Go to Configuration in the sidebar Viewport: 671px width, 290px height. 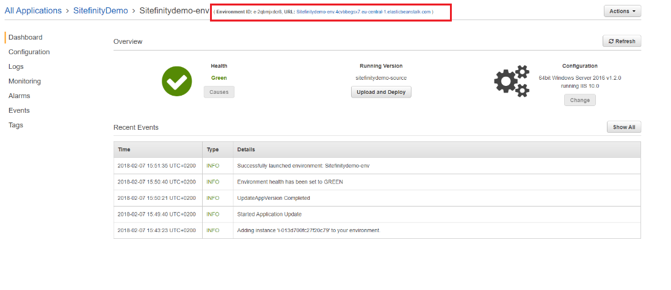[29, 52]
